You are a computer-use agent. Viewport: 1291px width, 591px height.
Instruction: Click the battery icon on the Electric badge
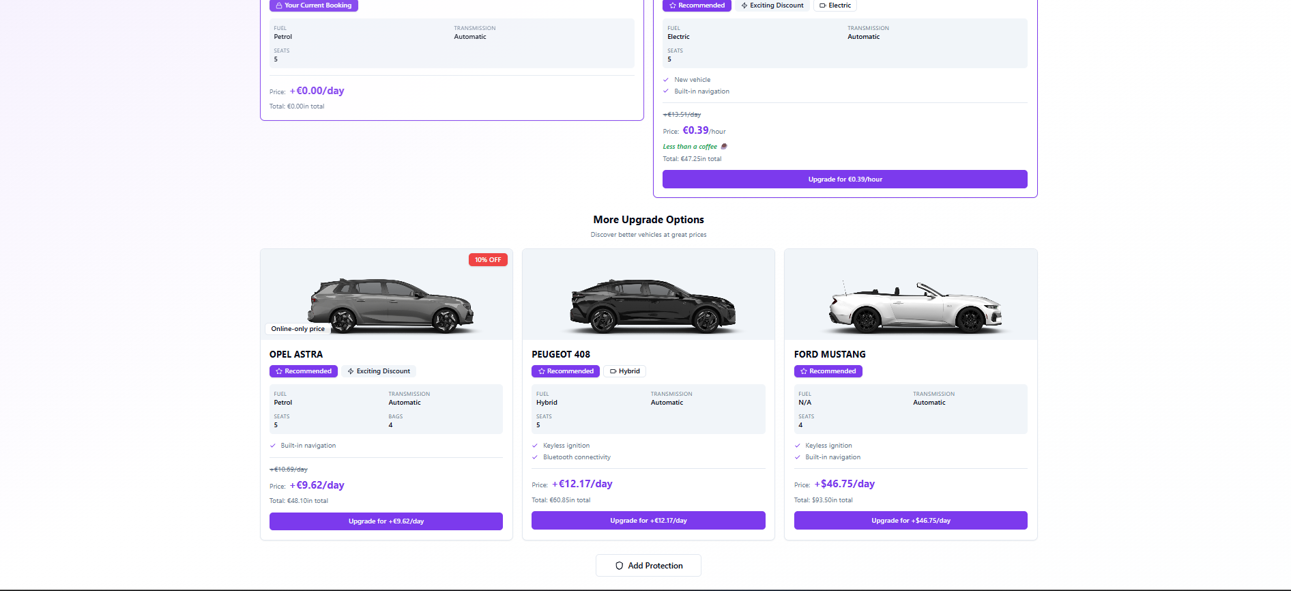coord(822,5)
